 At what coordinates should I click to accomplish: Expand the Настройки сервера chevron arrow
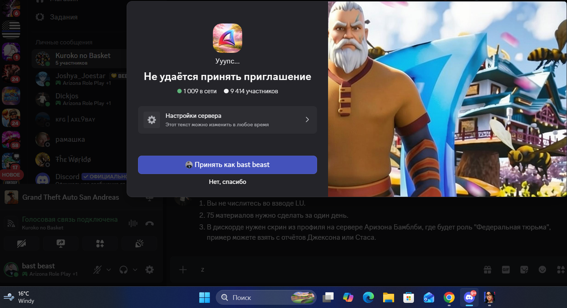click(307, 120)
